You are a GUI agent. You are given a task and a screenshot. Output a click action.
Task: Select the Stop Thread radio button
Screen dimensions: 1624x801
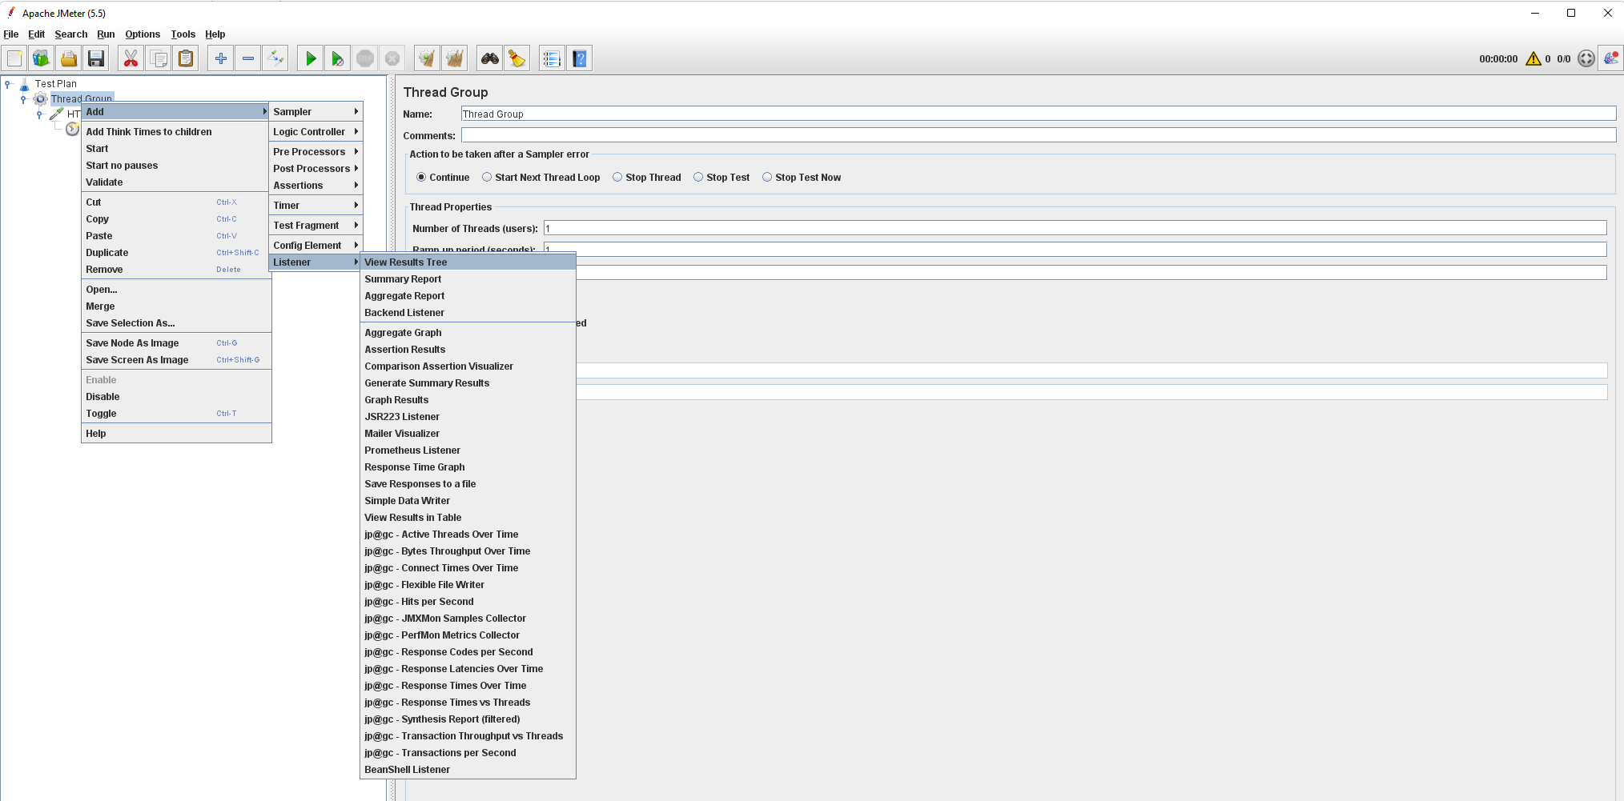617,177
